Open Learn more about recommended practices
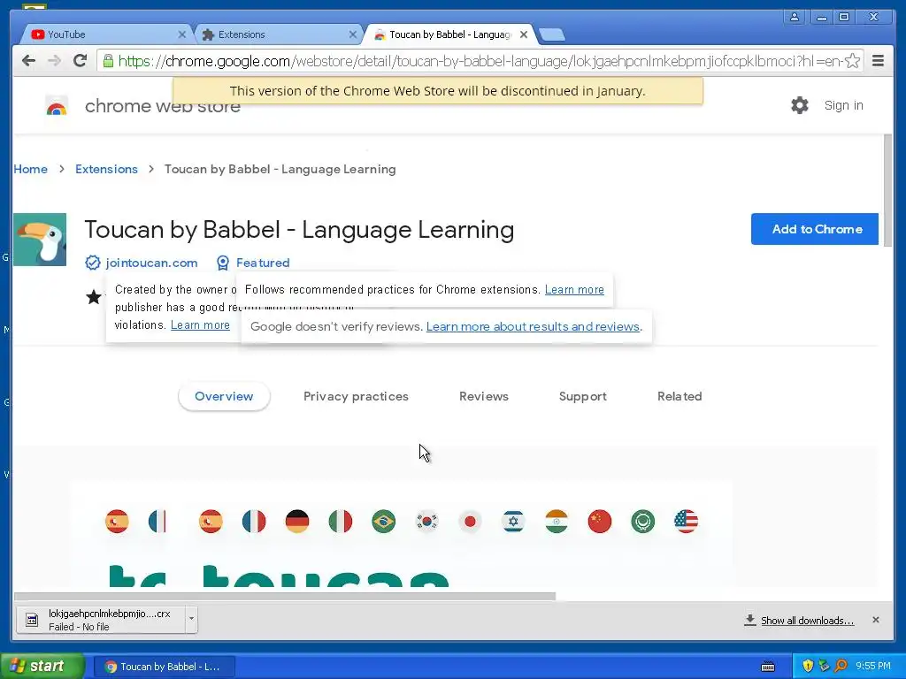Viewport: 906px width, 679px height. pos(574,289)
